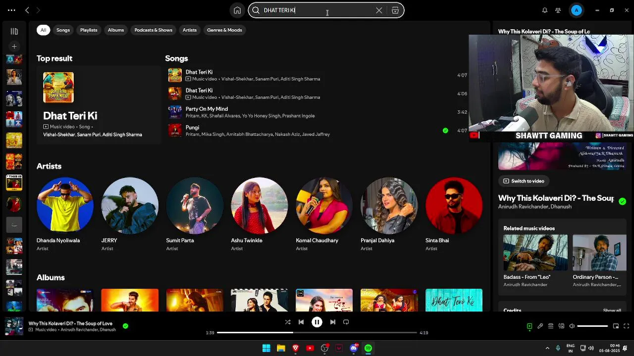Pause the current song
Image resolution: width=634 pixels, height=356 pixels.
click(317, 322)
